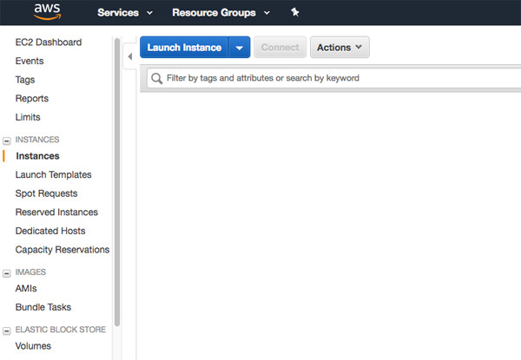Collapse the ELASTIC BLOCK STORE section
The width and height of the screenshot is (521, 360).
click(x=7, y=331)
